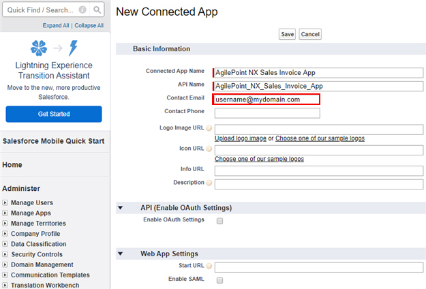Click the Save button
Image resolution: width=426 pixels, height=289 pixels.
[x=287, y=34]
